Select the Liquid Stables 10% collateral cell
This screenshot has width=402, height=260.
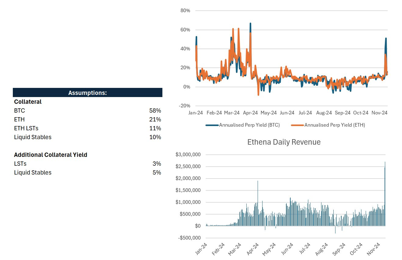pyautogui.click(x=155, y=137)
